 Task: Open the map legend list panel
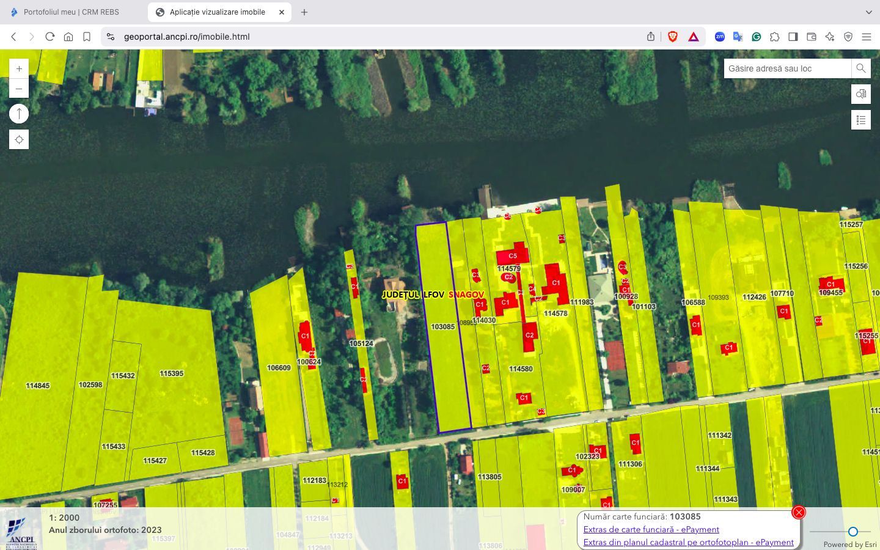click(x=861, y=120)
